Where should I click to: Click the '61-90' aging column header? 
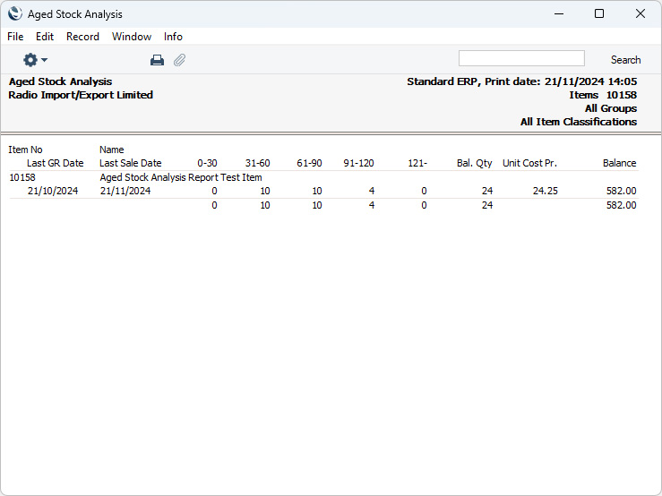click(x=309, y=163)
